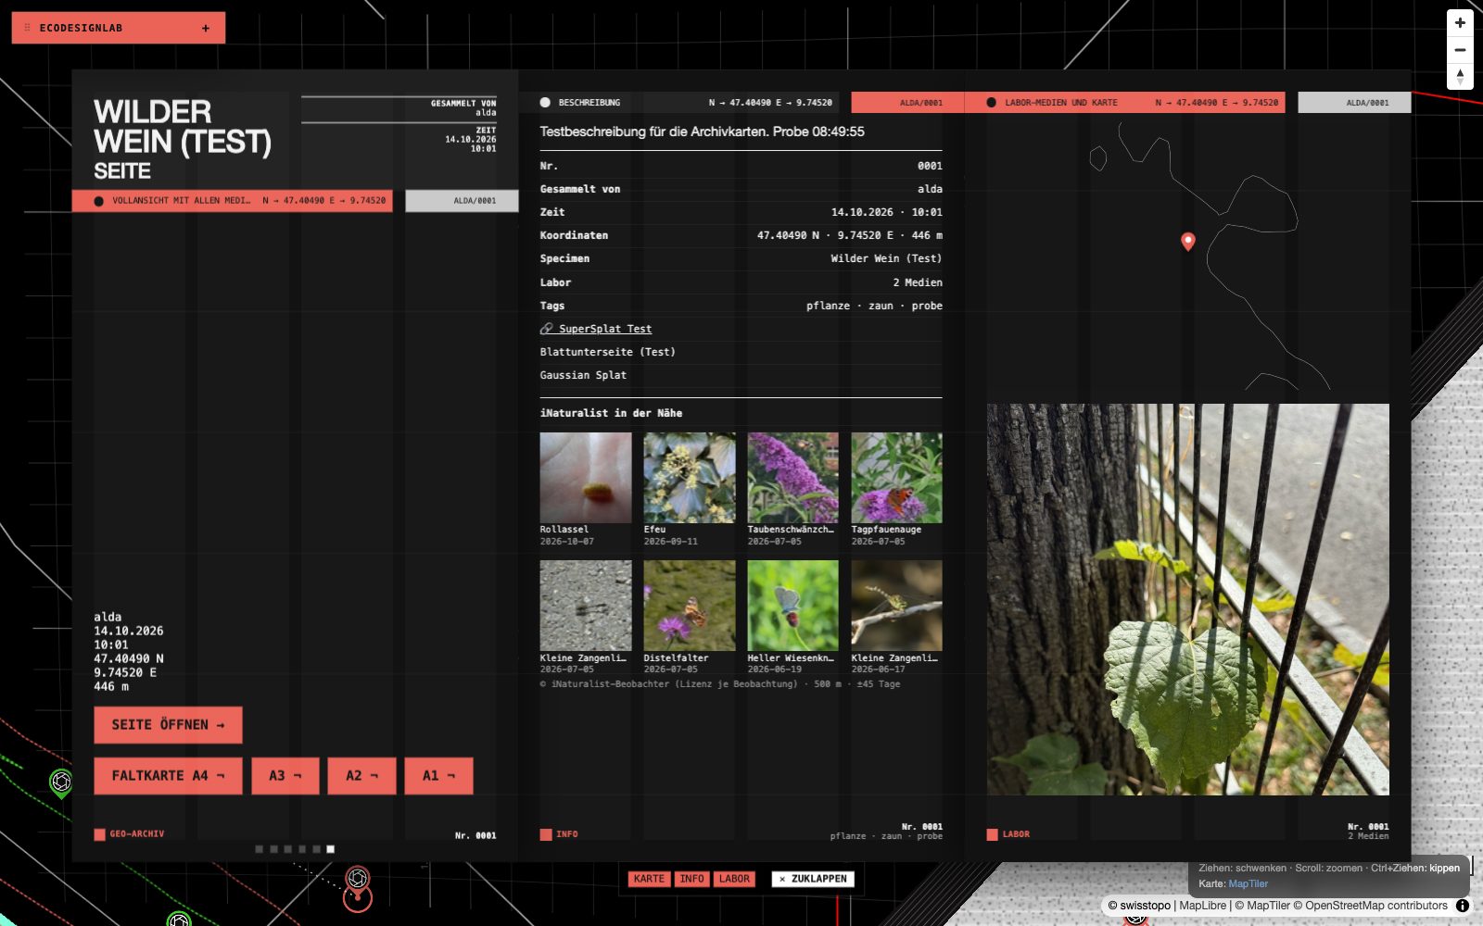Click the 'Testbeschreibung für die Archivkarten' description text

click(703, 131)
